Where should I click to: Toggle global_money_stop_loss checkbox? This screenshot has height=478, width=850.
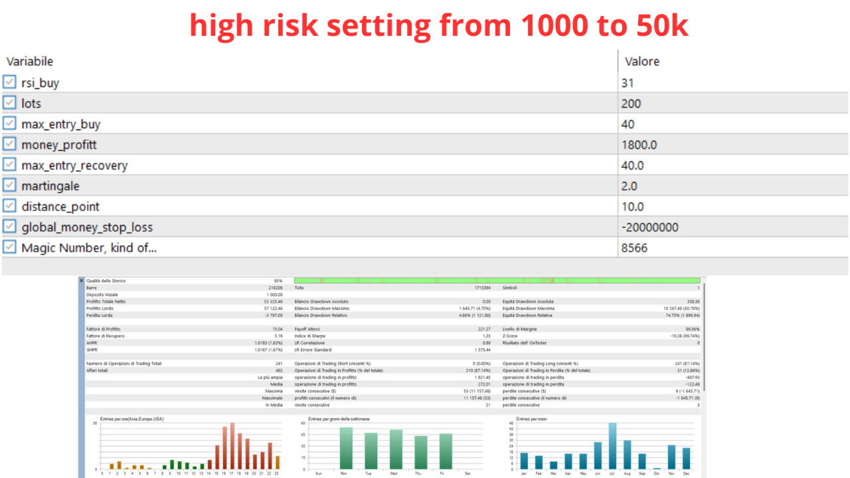click(x=9, y=226)
